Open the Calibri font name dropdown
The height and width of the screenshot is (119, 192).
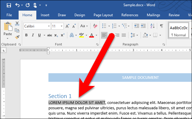tap(49, 26)
